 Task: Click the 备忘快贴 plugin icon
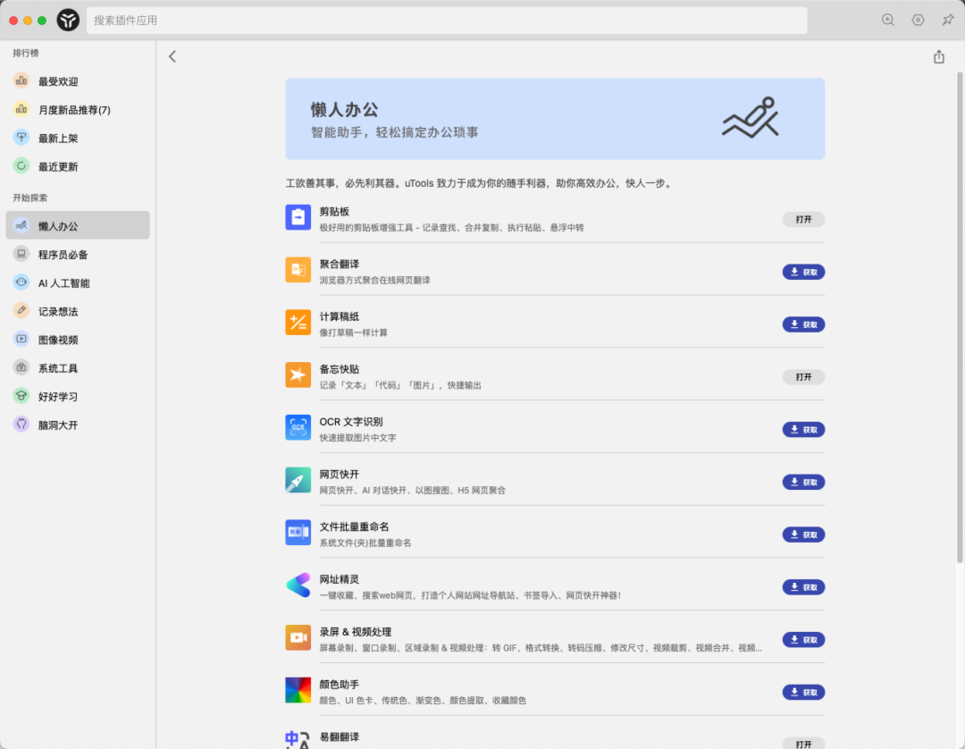[298, 374]
